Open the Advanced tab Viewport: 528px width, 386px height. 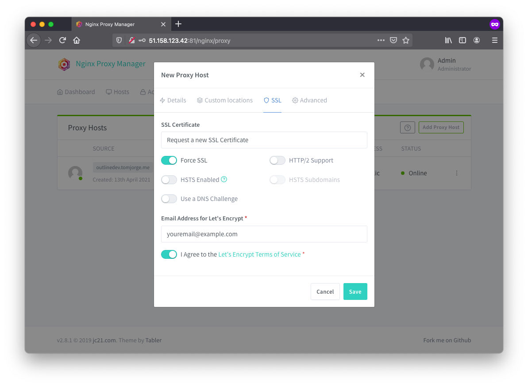pyautogui.click(x=309, y=100)
